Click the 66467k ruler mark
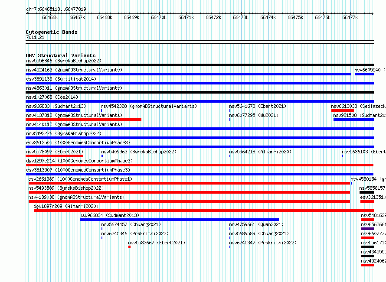This screenshot has width=386, height=282. (77, 17)
